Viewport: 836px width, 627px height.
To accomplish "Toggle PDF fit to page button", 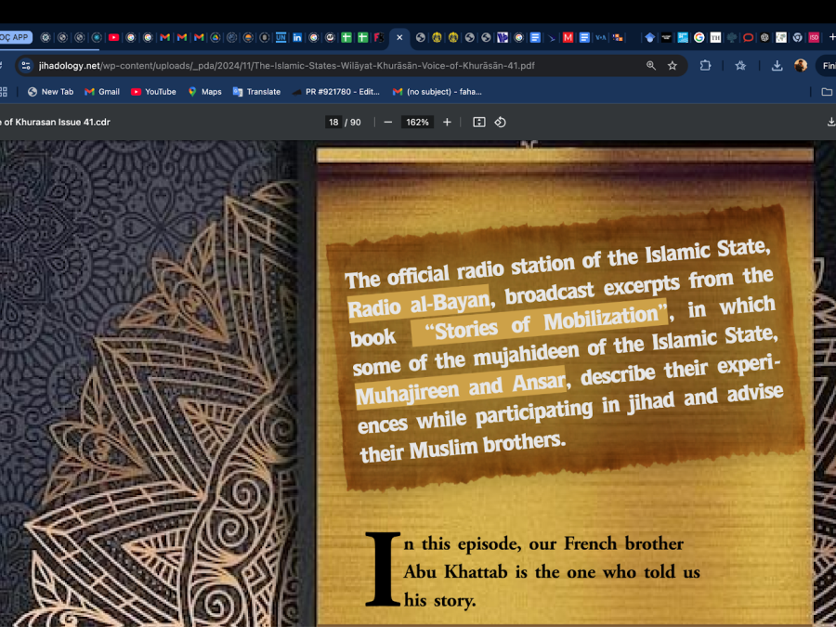I will [478, 122].
